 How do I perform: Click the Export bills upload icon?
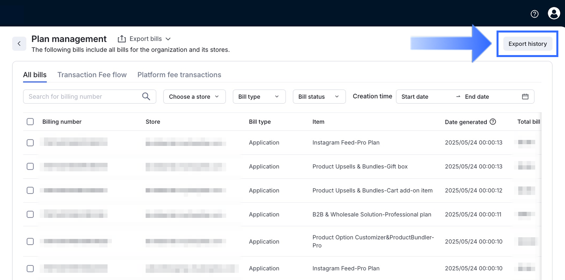tap(122, 39)
